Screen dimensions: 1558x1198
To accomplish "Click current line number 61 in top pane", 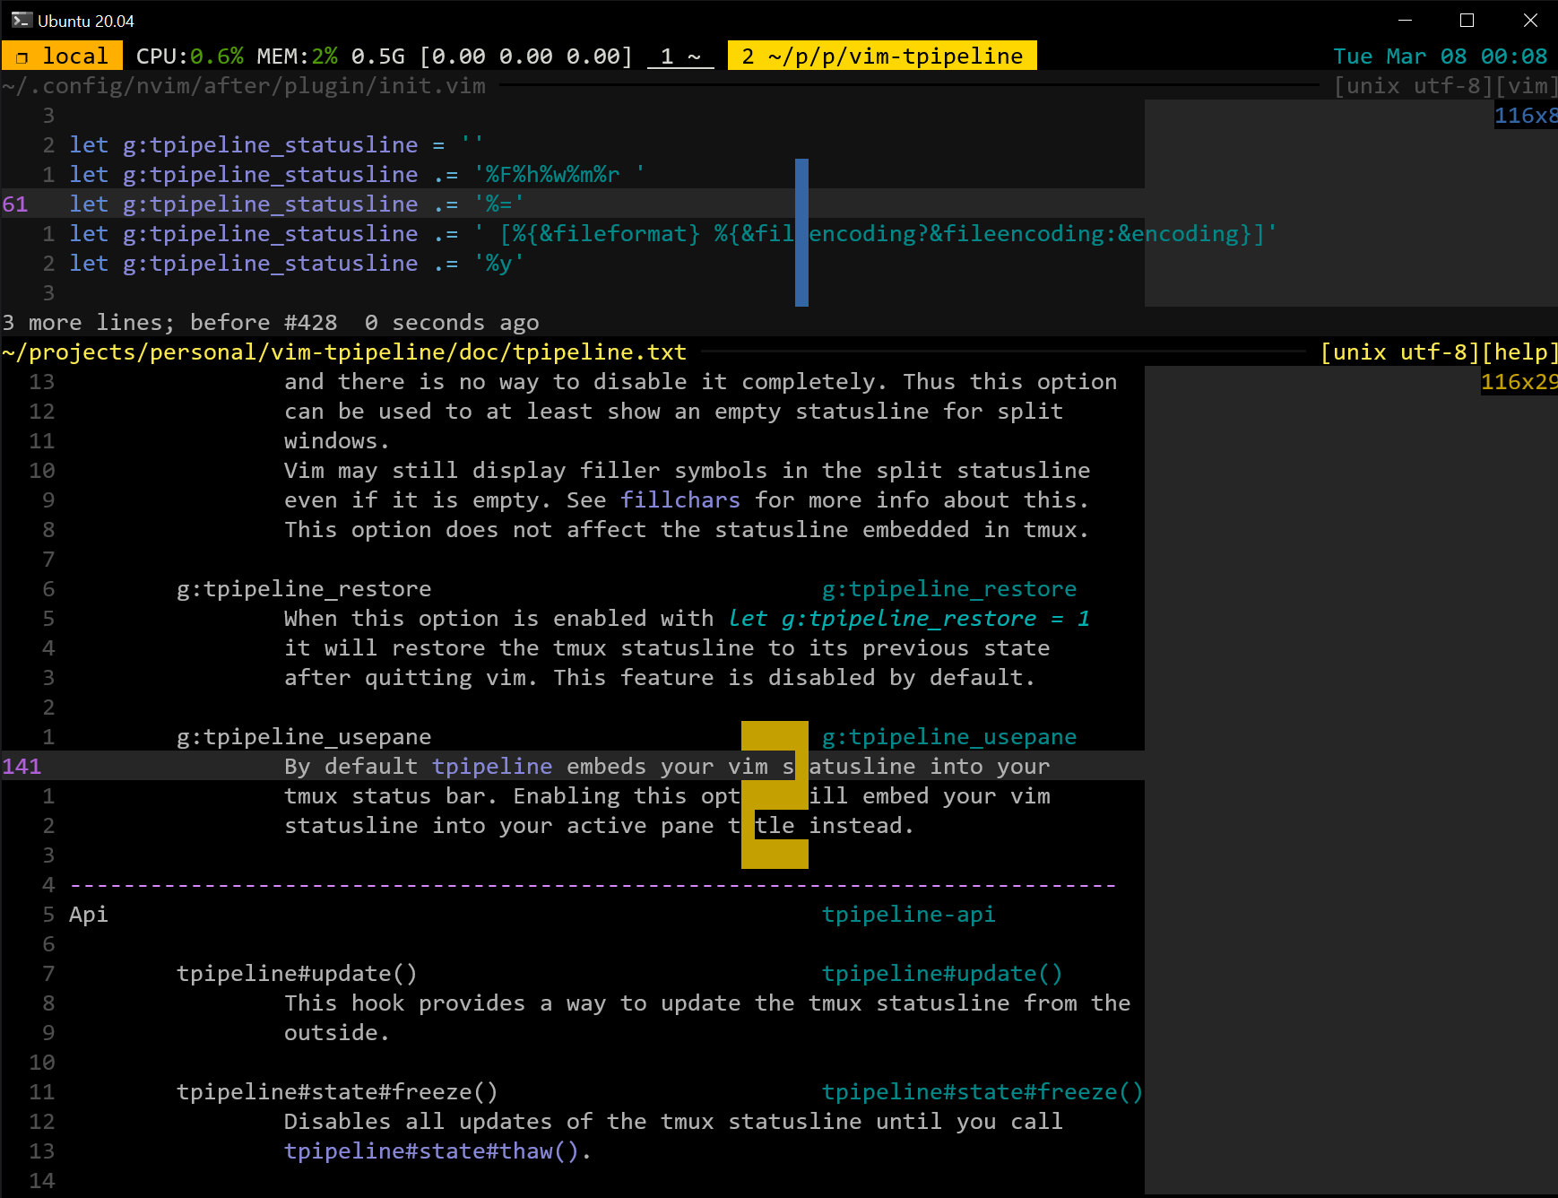I will [x=15, y=204].
